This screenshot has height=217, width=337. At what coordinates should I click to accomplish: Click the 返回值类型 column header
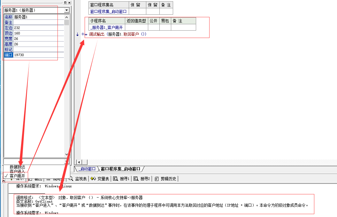[x=136, y=21]
